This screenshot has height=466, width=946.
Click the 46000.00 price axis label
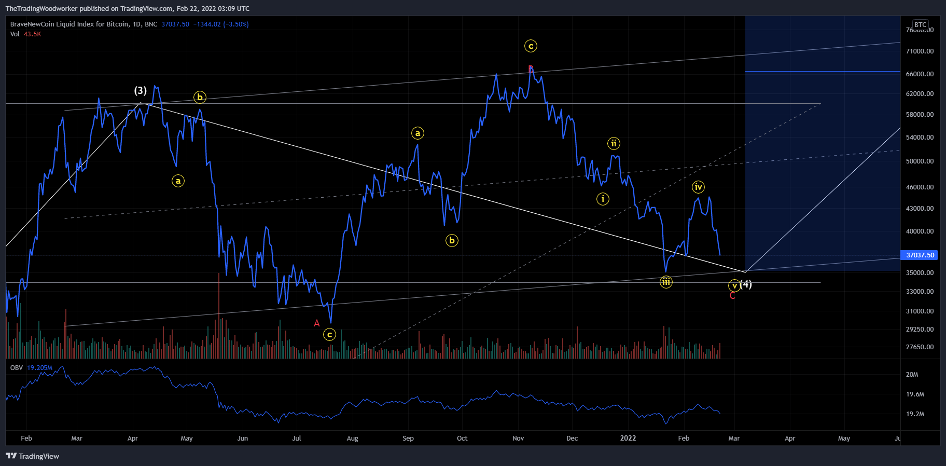(920, 187)
